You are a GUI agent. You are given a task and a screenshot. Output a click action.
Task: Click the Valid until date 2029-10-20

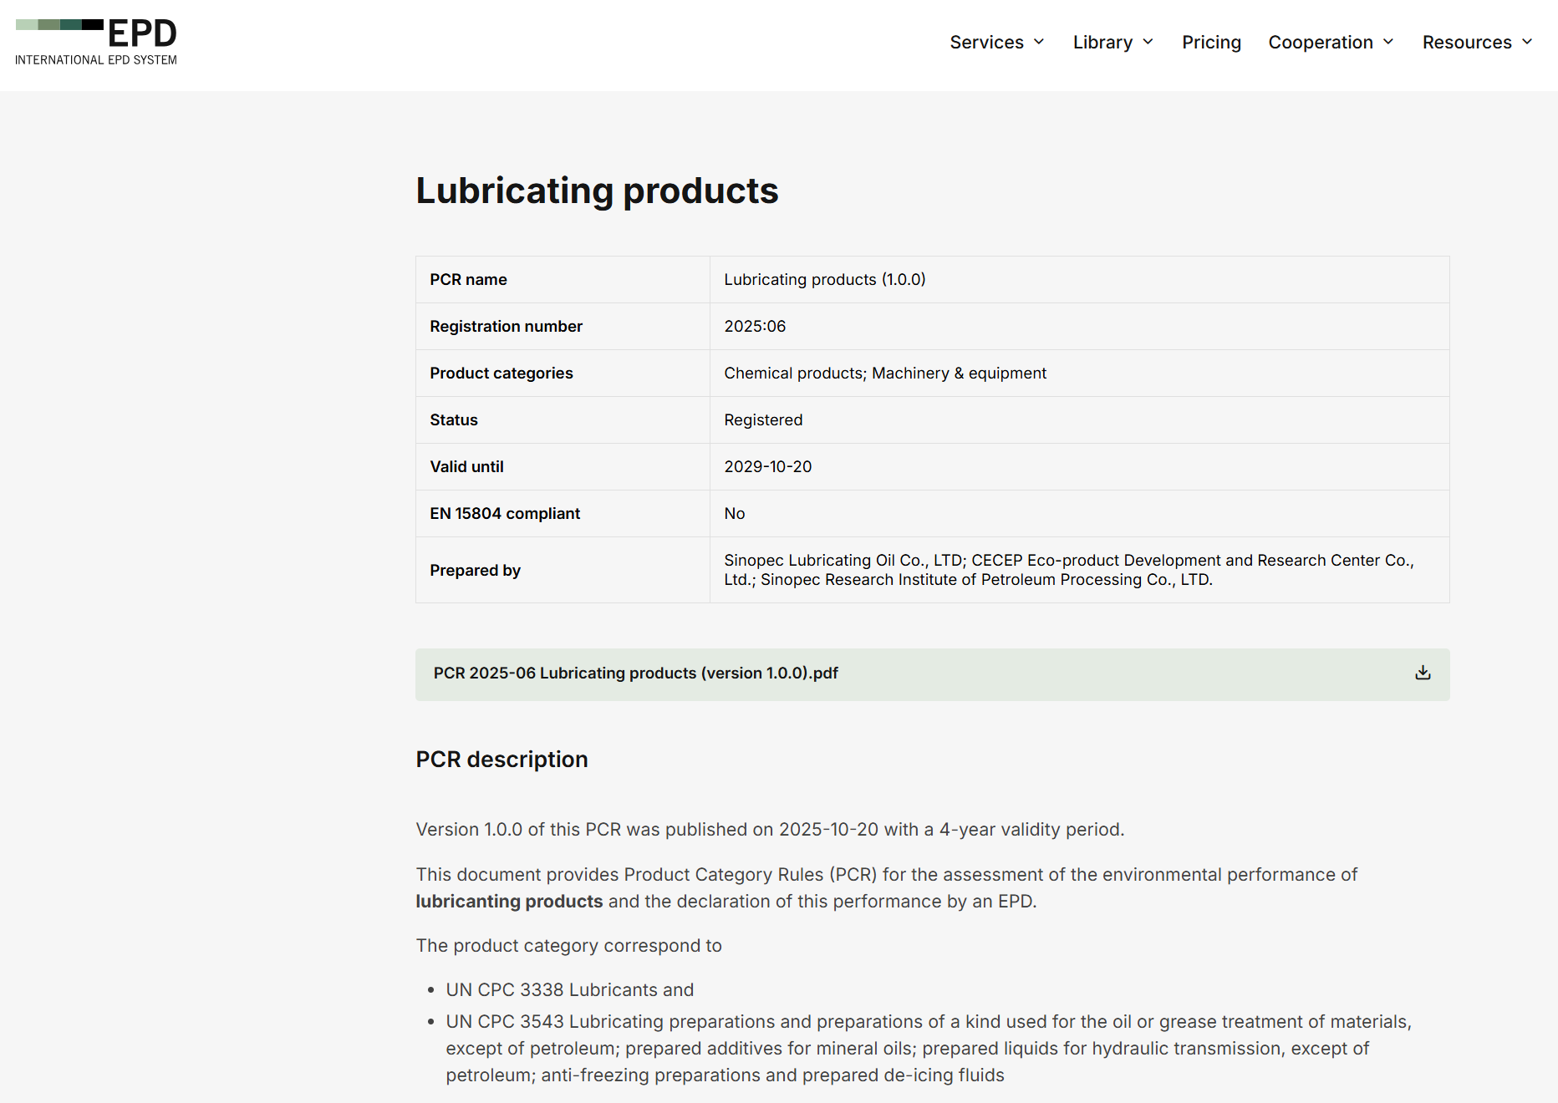(x=767, y=467)
